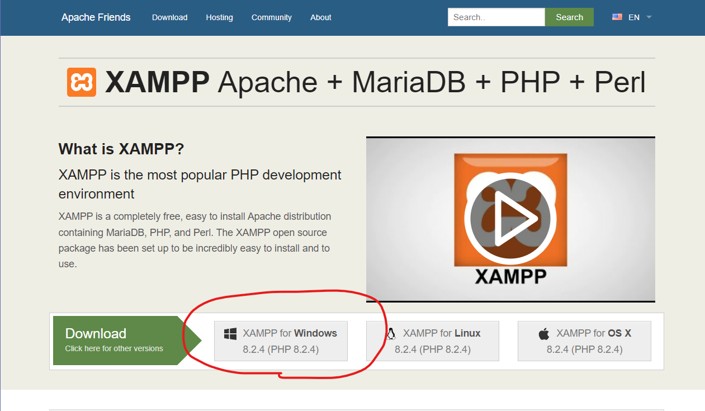This screenshot has height=411, width=705.
Task: Expand the language dropdown arrow
Action: coord(649,17)
